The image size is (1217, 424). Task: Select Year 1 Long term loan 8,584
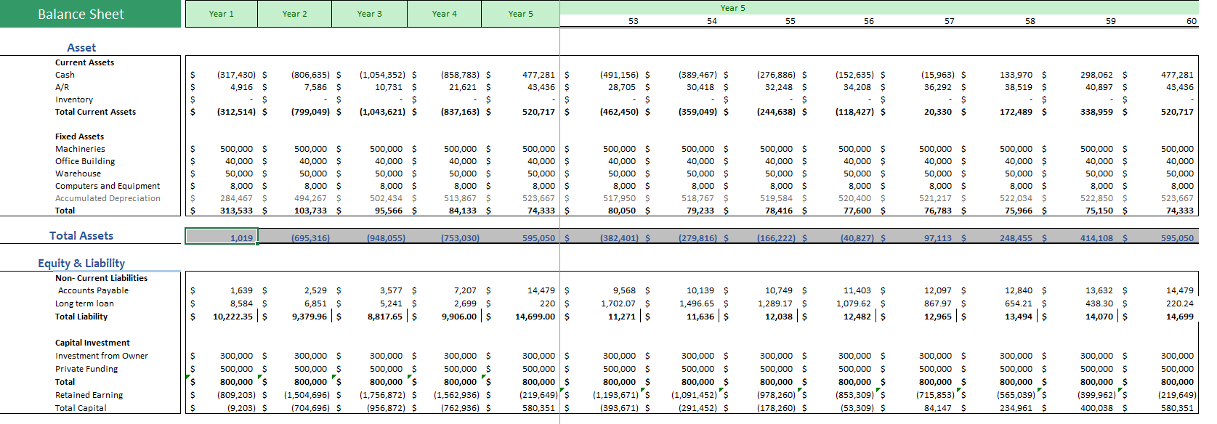pos(242,303)
